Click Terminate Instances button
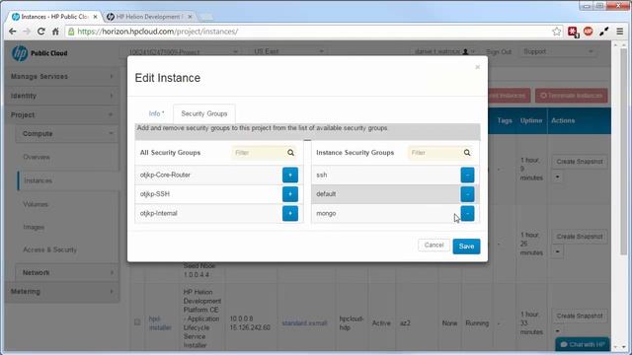 (x=571, y=96)
